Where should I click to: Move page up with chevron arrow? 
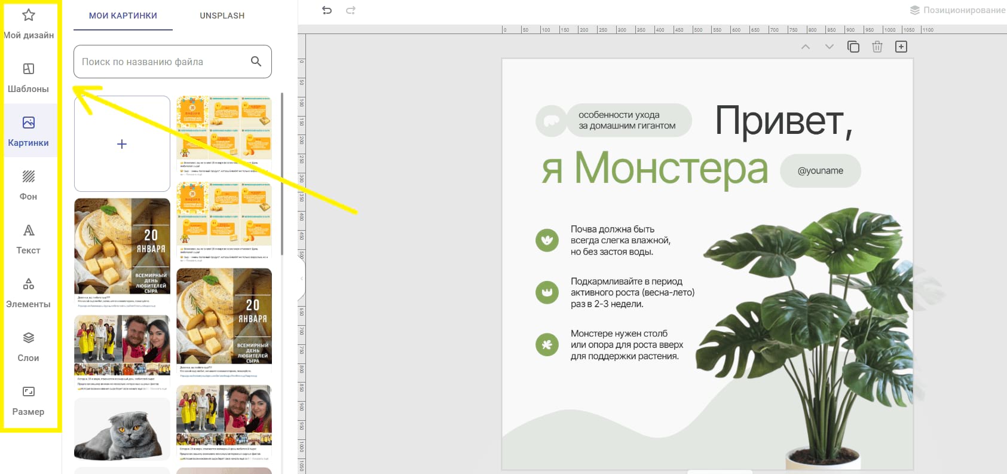[x=806, y=47]
